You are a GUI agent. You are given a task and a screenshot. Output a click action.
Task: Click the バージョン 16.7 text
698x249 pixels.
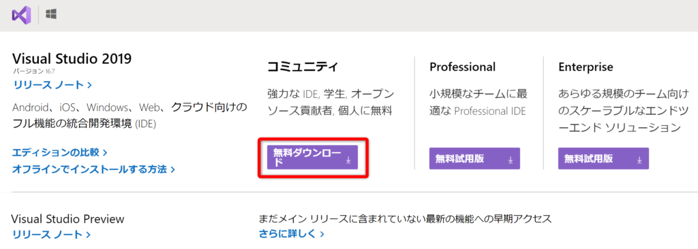(33, 71)
